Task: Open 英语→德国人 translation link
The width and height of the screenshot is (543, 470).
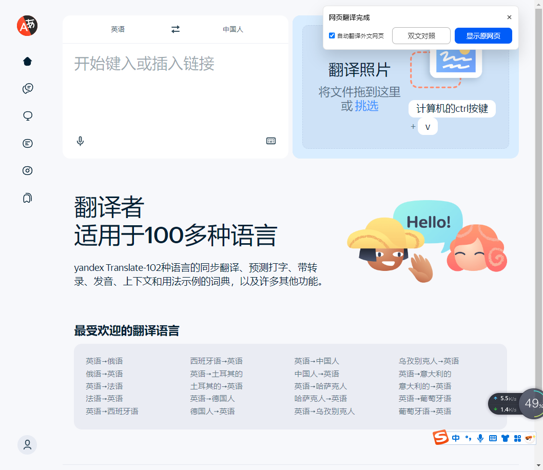Action: click(x=212, y=399)
